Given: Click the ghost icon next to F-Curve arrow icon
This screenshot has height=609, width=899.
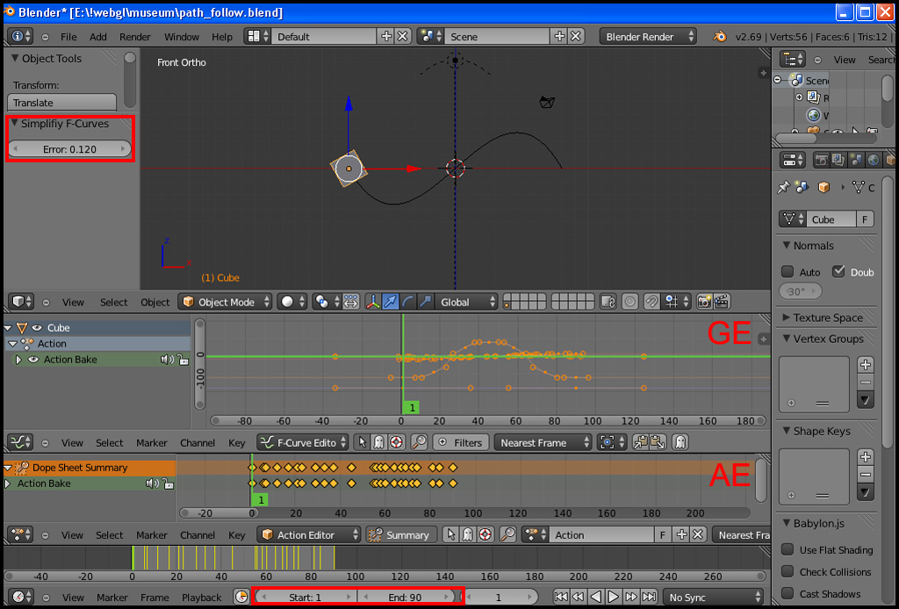Looking at the screenshot, I should [x=379, y=442].
